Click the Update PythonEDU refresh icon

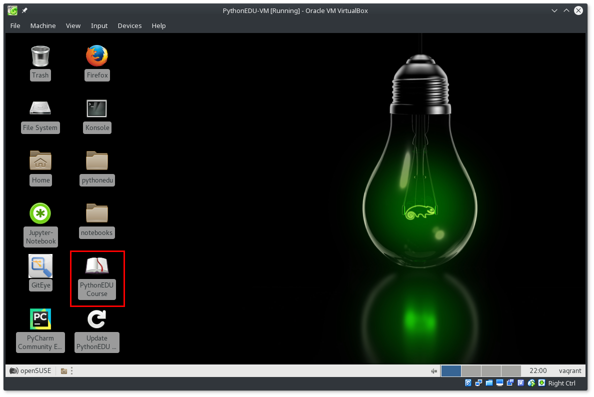click(x=97, y=319)
